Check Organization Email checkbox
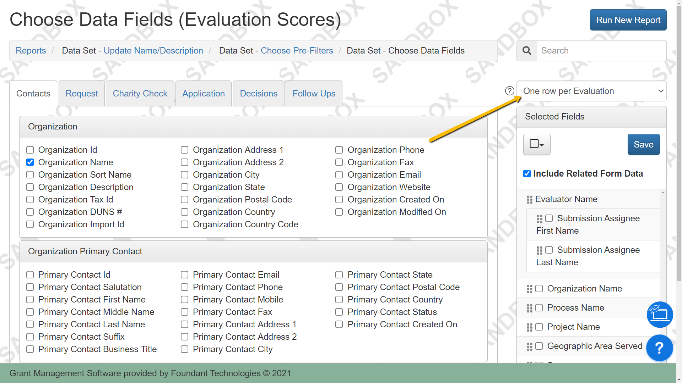This screenshot has height=383, width=682. click(x=339, y=175)
